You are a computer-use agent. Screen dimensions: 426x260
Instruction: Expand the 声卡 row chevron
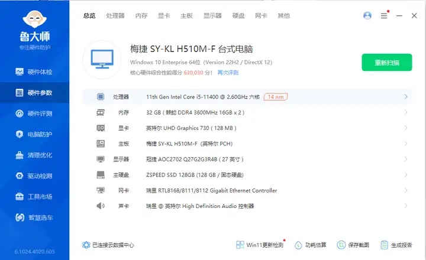pos(406,206)
